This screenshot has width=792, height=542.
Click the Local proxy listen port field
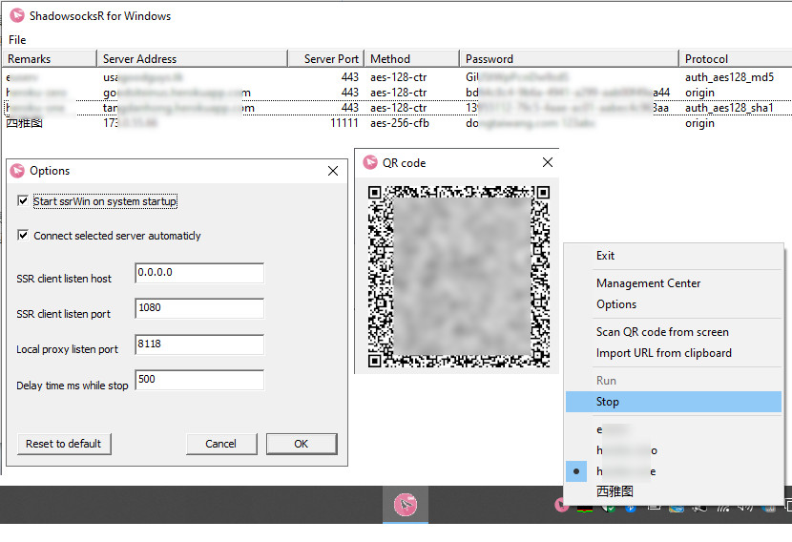coord(199,344)
